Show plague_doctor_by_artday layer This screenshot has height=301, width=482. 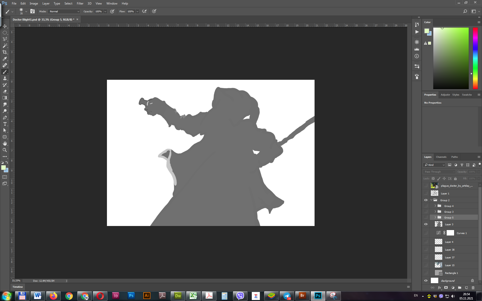[x=426, y=186]
